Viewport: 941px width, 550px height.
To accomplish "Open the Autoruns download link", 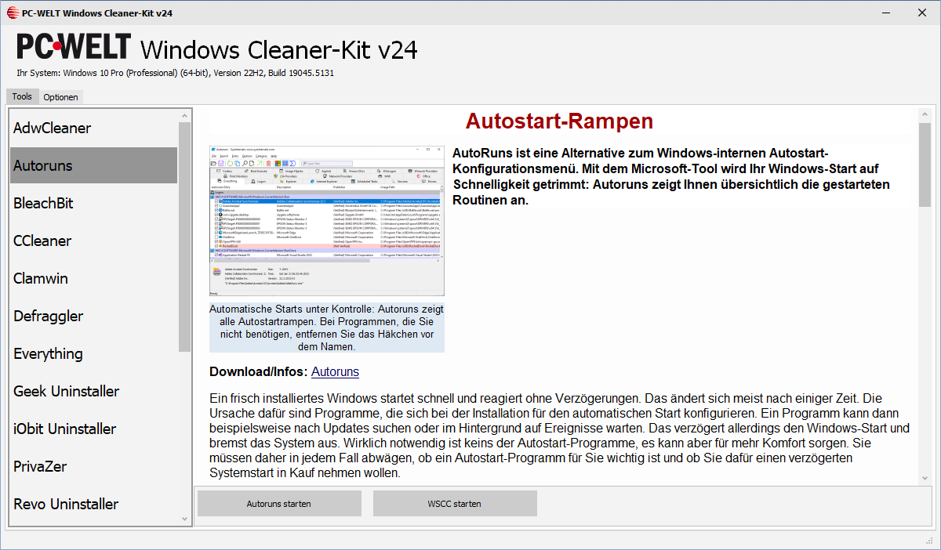I will coord(335,371).
